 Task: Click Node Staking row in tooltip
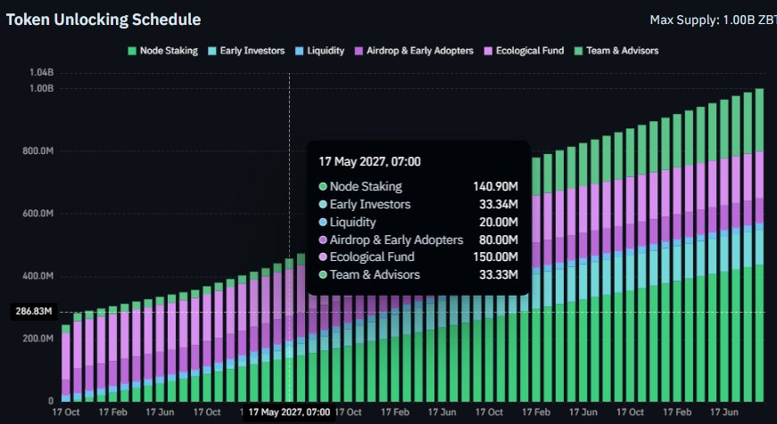[418, 186]
